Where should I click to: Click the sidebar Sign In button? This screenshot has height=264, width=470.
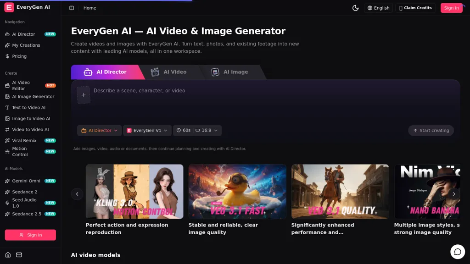[30, 235]
